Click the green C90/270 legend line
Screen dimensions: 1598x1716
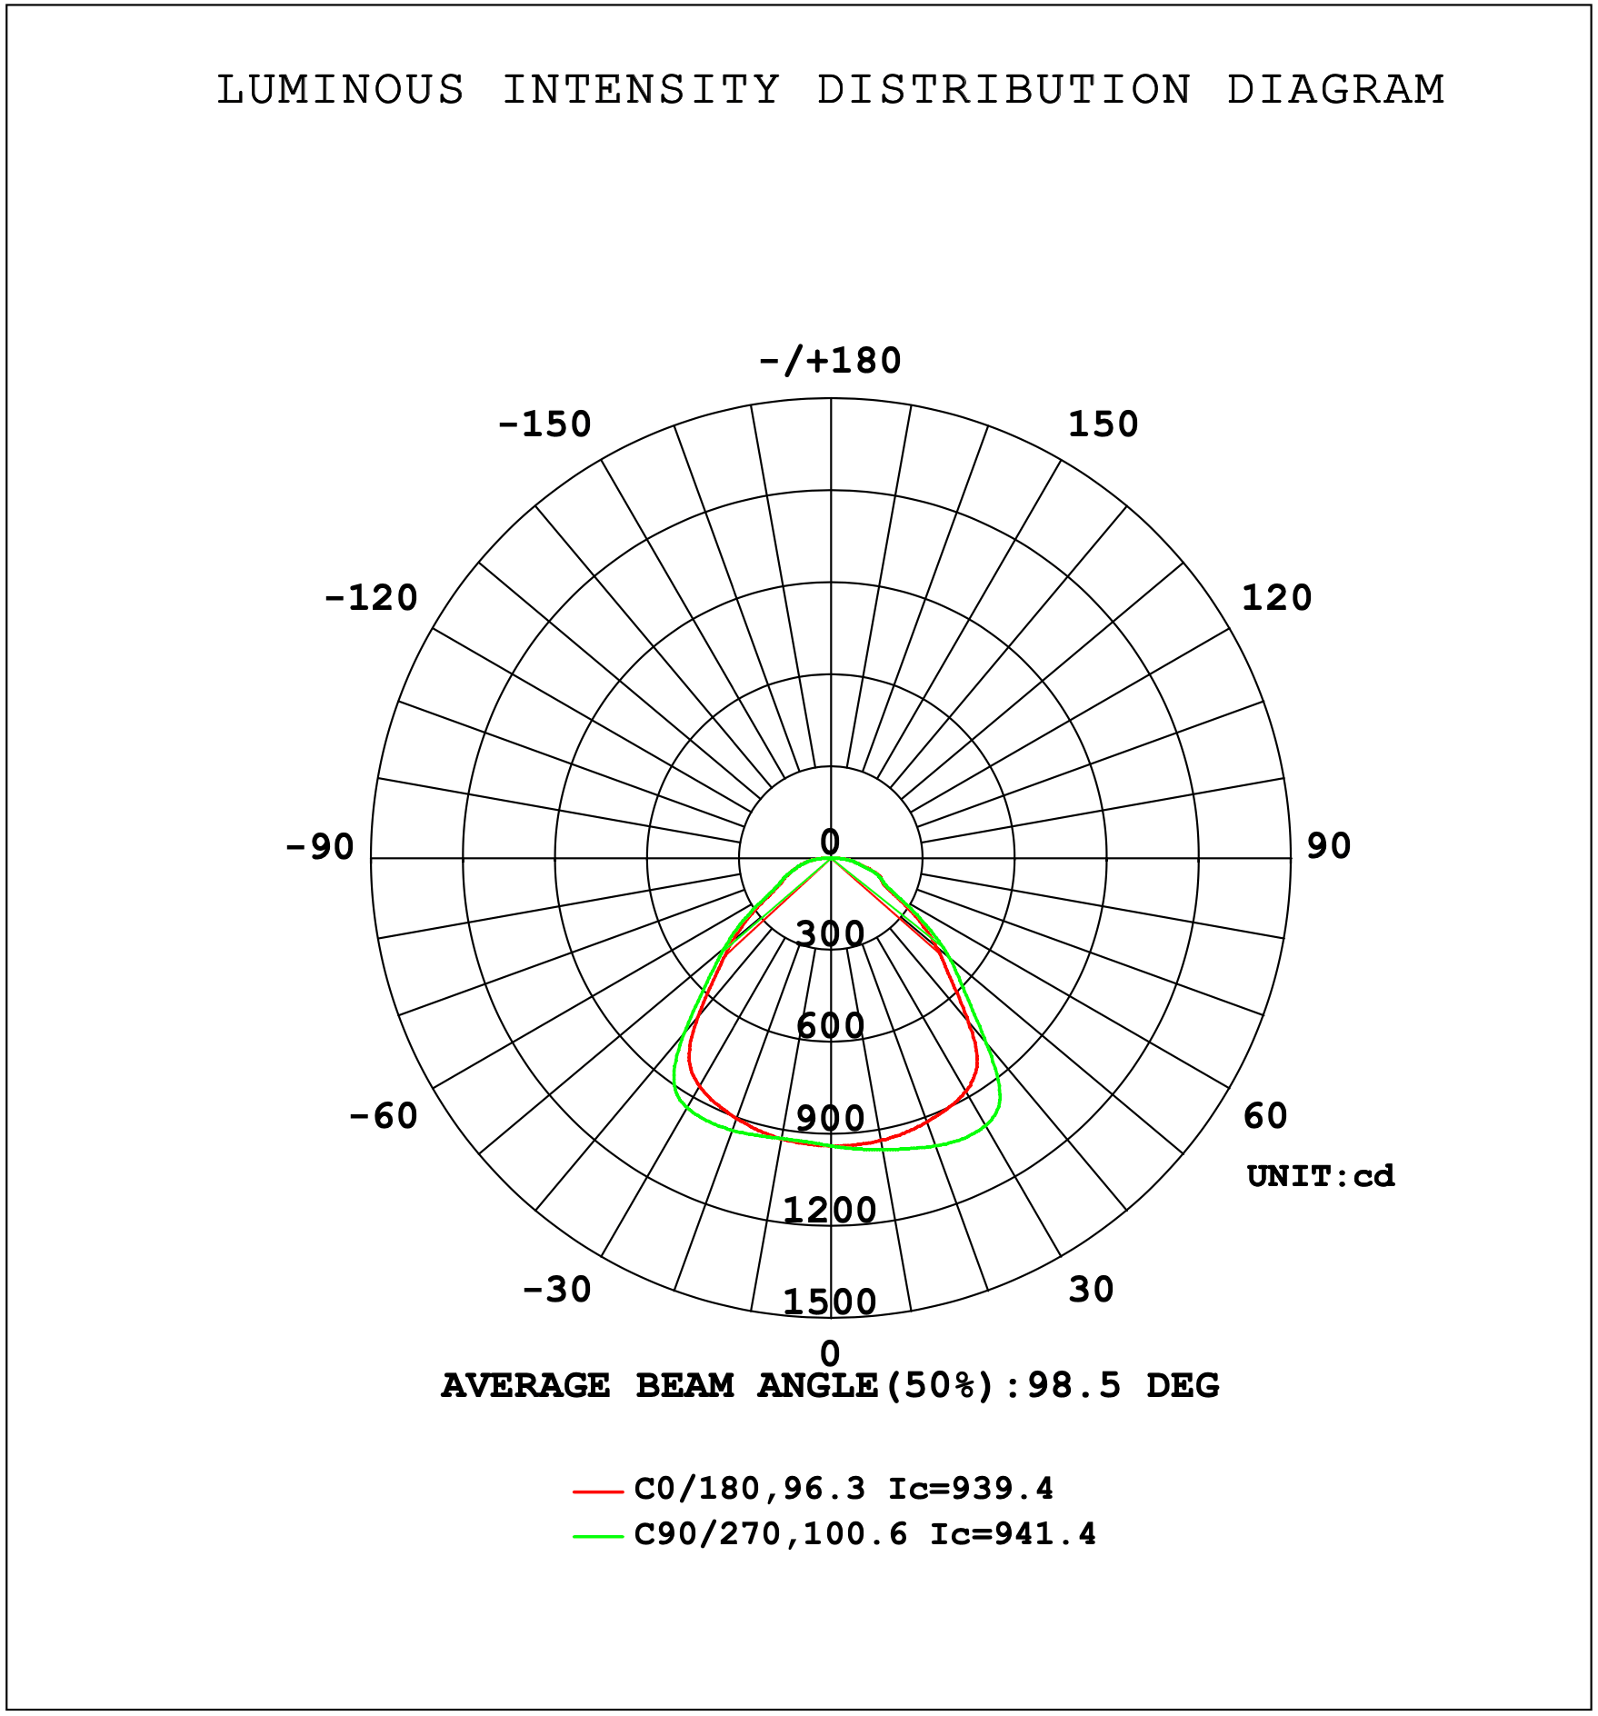[597, 1537]
